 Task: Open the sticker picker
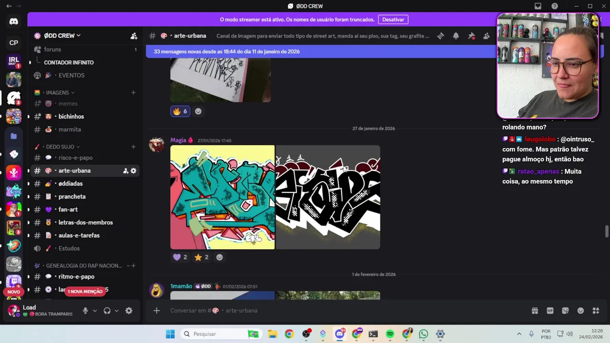pos(565,311)
